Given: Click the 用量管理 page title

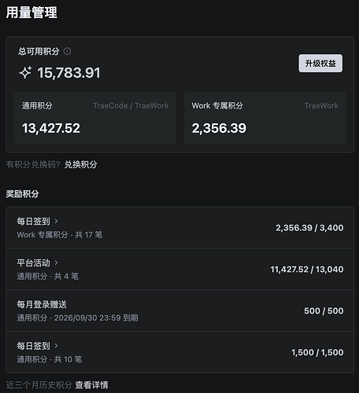Looking at the screenshot, I should [31, 13].
